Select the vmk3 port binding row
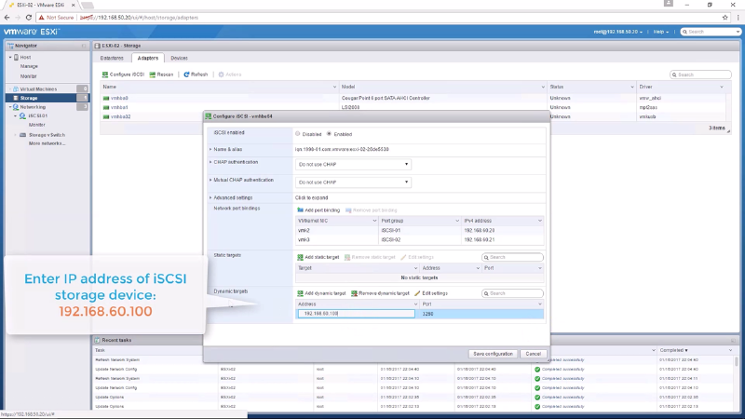Image resolution: width=745 pixels, height=419 pixels. [x=419, y=240]
